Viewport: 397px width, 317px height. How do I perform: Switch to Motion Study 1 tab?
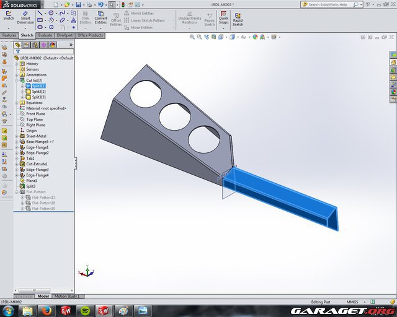click(65, 296)
